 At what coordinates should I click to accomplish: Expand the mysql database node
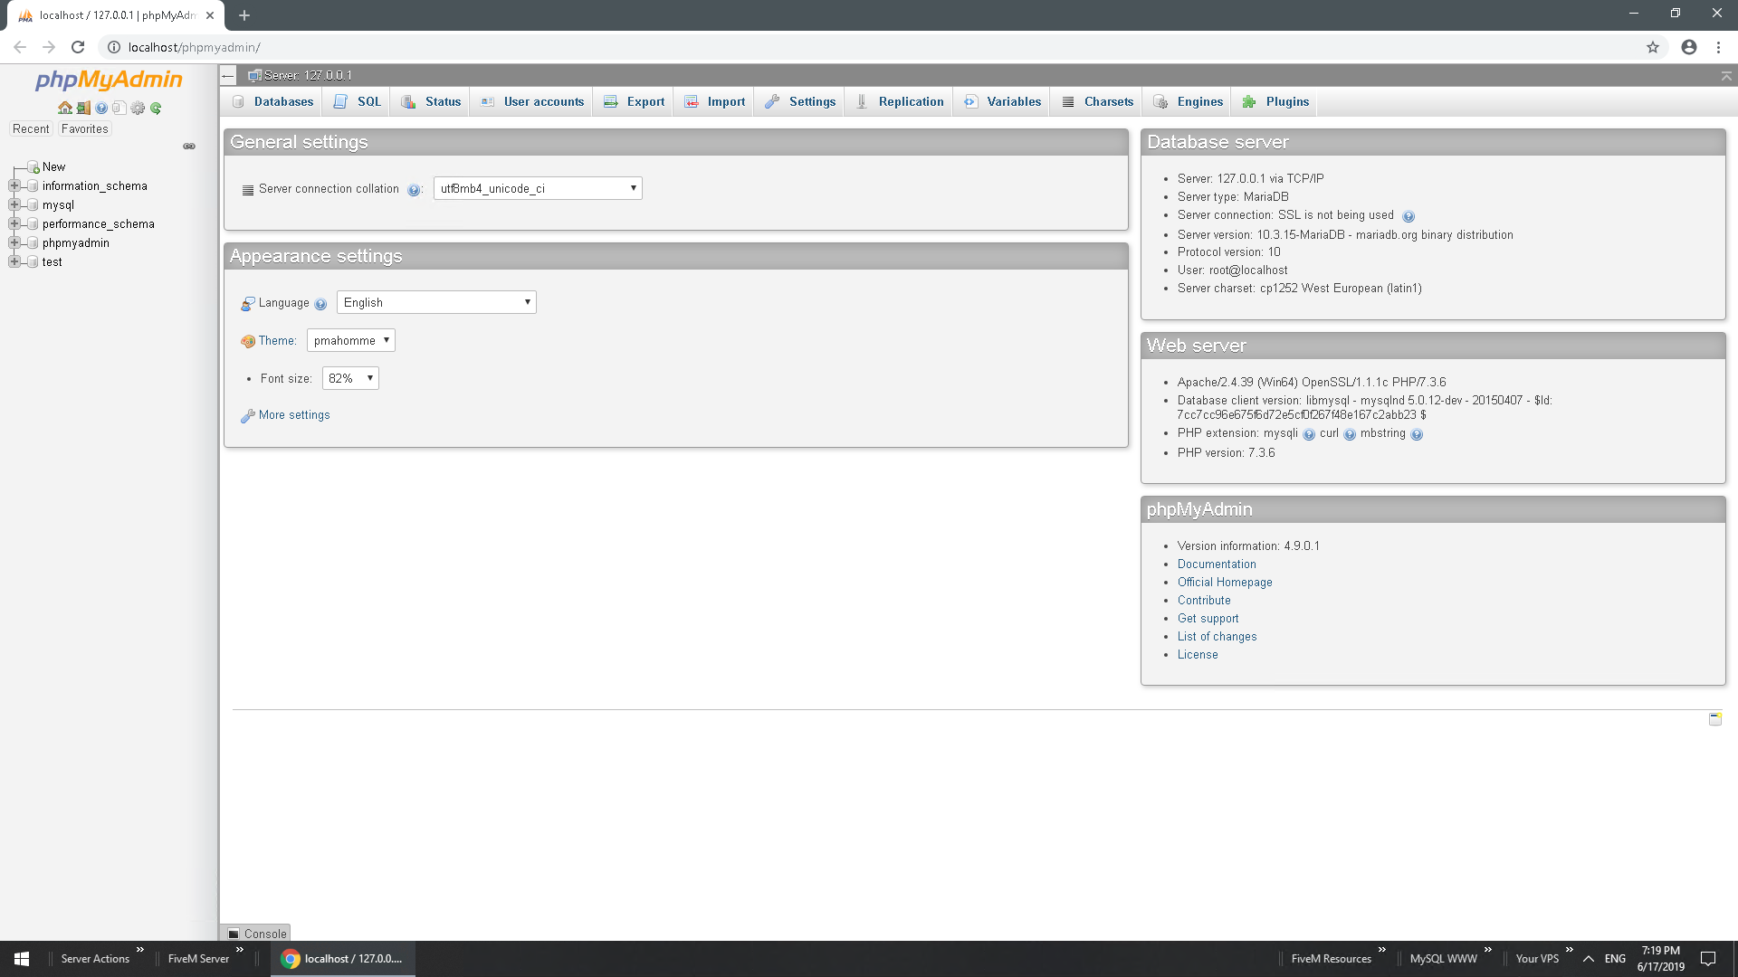click(x=14, y=205)
